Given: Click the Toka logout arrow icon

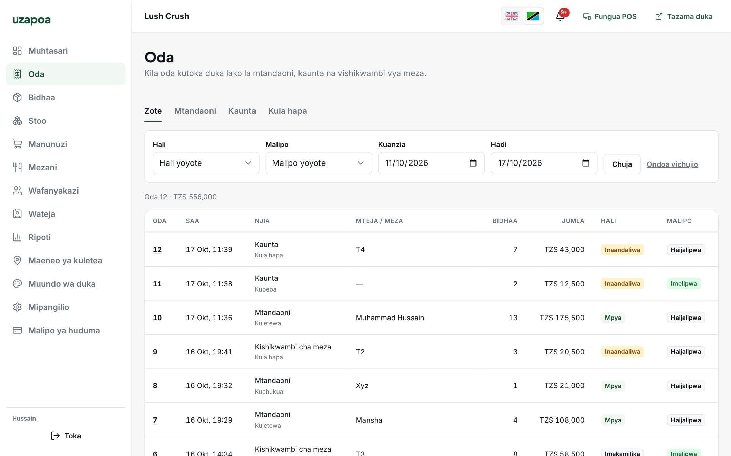Looking at the screenshot, I should tap(55, 436).
